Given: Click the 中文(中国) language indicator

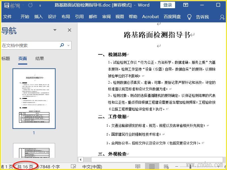Looking at the screenshot, I should [92, 167].
